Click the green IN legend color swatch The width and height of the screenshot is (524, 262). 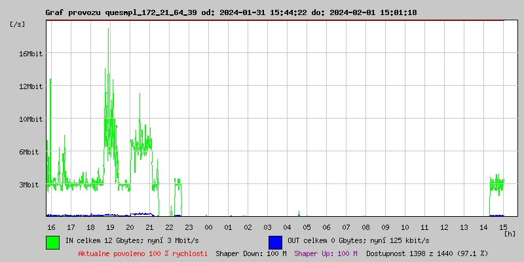[52, 242]
